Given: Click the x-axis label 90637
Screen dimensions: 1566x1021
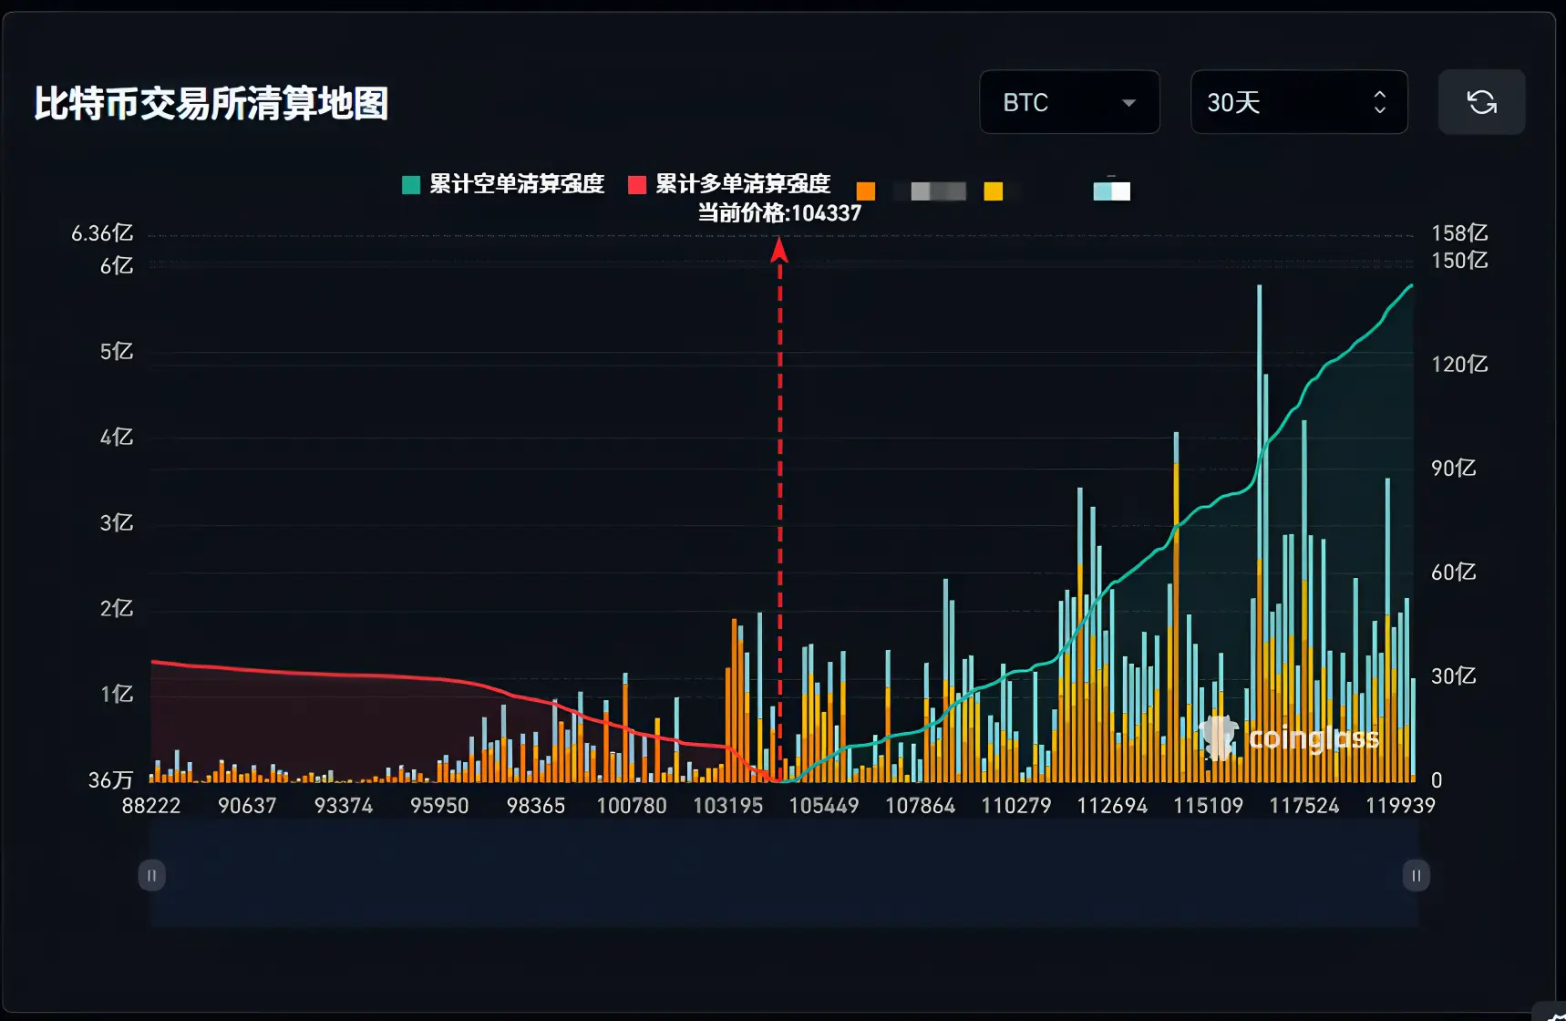Looking at the screenshot, I should tap(247, 806).
